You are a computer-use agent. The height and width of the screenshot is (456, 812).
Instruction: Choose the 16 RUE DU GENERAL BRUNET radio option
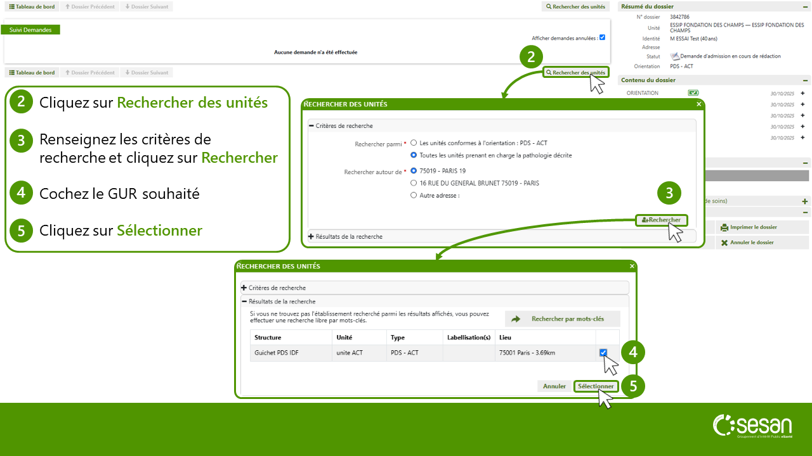(414, 183)
